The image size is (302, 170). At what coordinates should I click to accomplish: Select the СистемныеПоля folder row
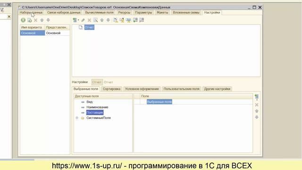(99, 118)
